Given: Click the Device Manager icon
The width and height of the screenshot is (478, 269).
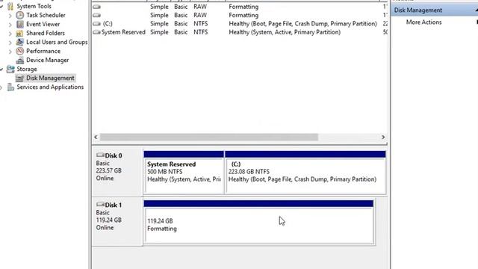Looking at the screenshot, I should pos(20,60).
